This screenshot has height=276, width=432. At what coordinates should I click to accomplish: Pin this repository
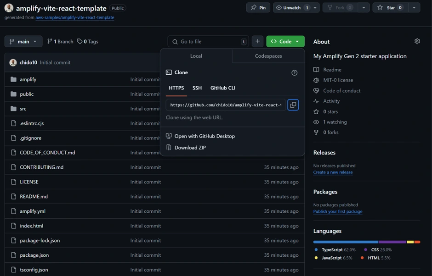[x=258, y=8]
